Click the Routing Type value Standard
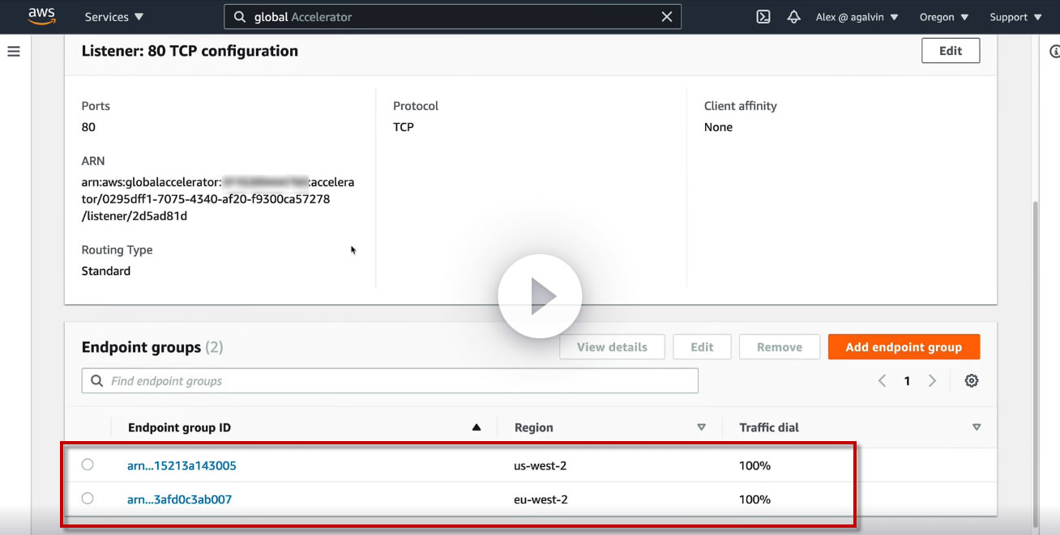The width and height of the screenshot is (1060, 535). point(106,271)
